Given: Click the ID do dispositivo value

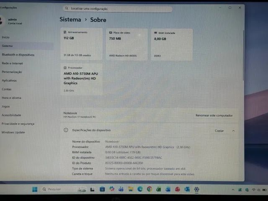Looking at the screenshot, I should click(134, 157).
